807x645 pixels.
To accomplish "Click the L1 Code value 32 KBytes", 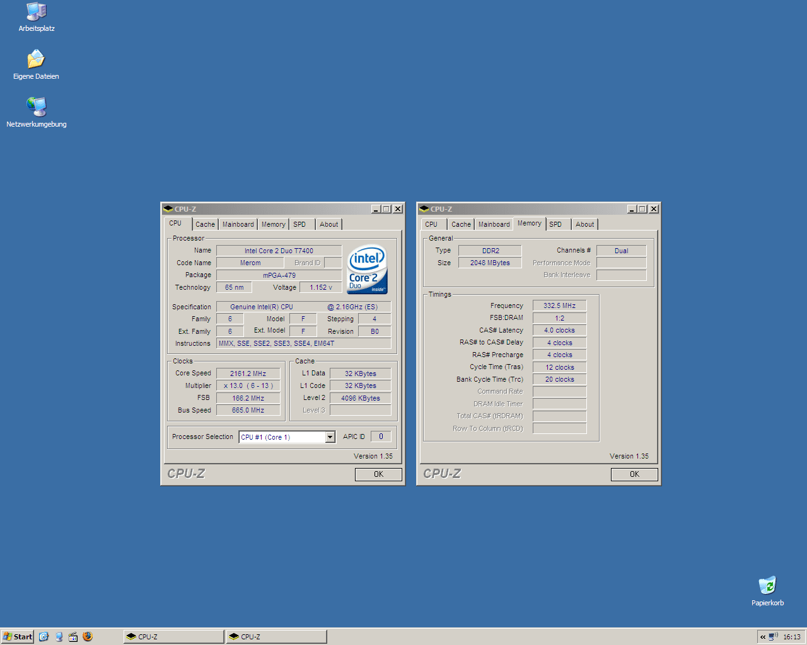I will tap(360, 385).
